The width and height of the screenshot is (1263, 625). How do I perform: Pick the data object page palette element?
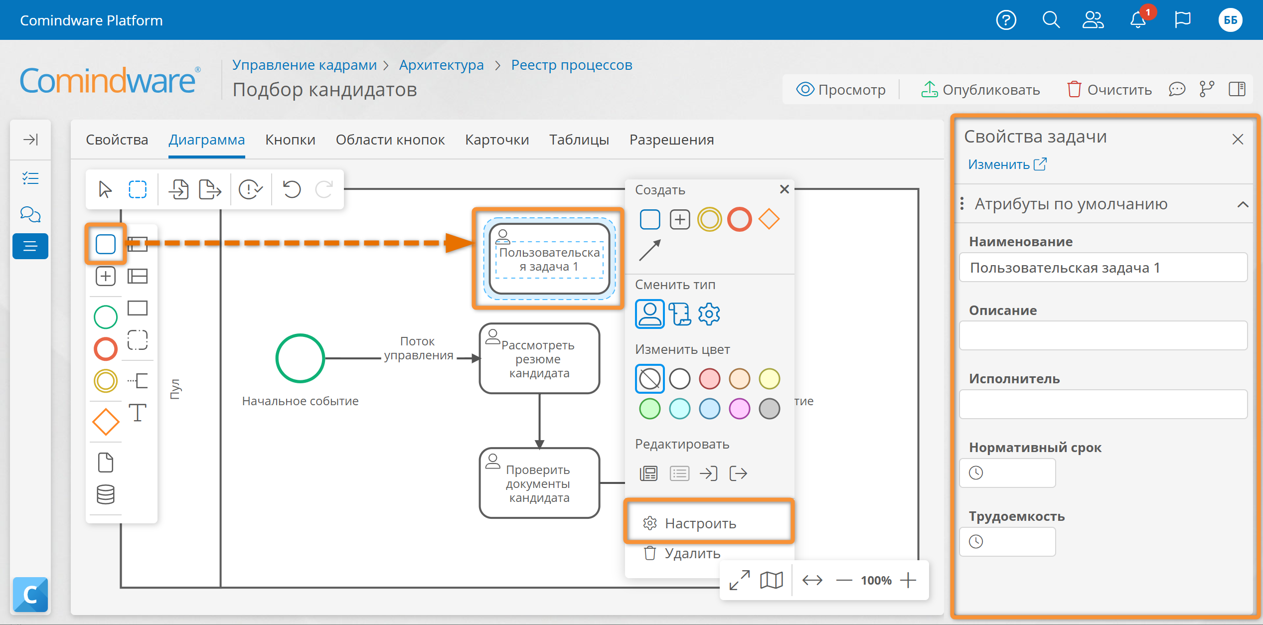[106, 463]
